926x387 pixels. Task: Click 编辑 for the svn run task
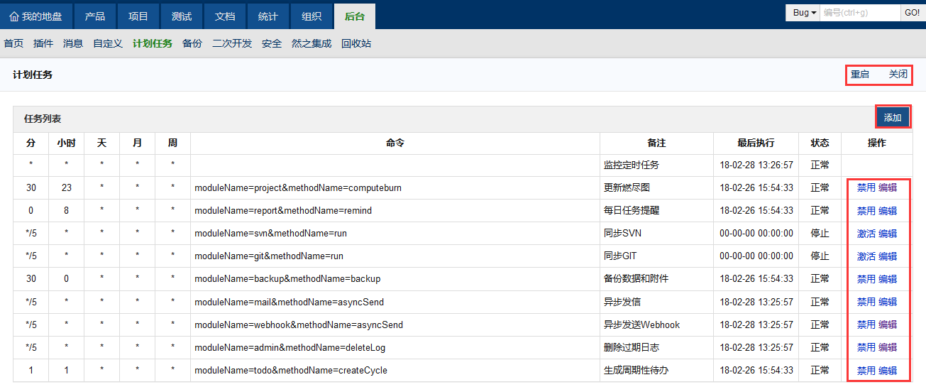click(888, 234)
